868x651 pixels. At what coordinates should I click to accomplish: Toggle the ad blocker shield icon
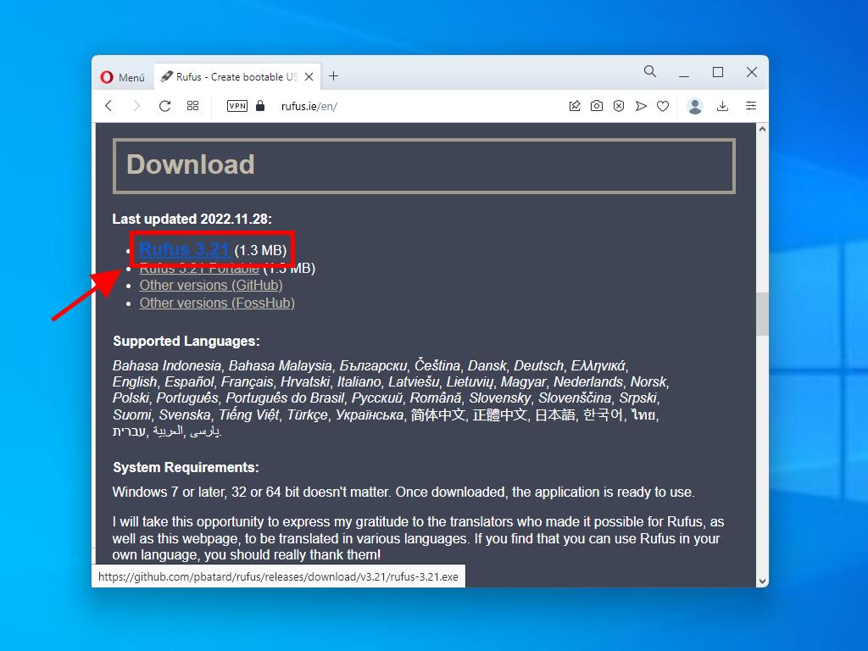pyautogui.click(x=619, y=106)
